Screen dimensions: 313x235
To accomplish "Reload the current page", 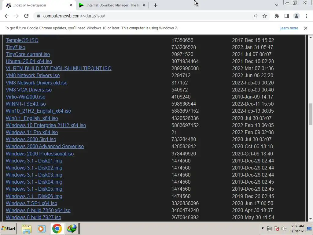I will pyautogui.click(x=26, y=16).
